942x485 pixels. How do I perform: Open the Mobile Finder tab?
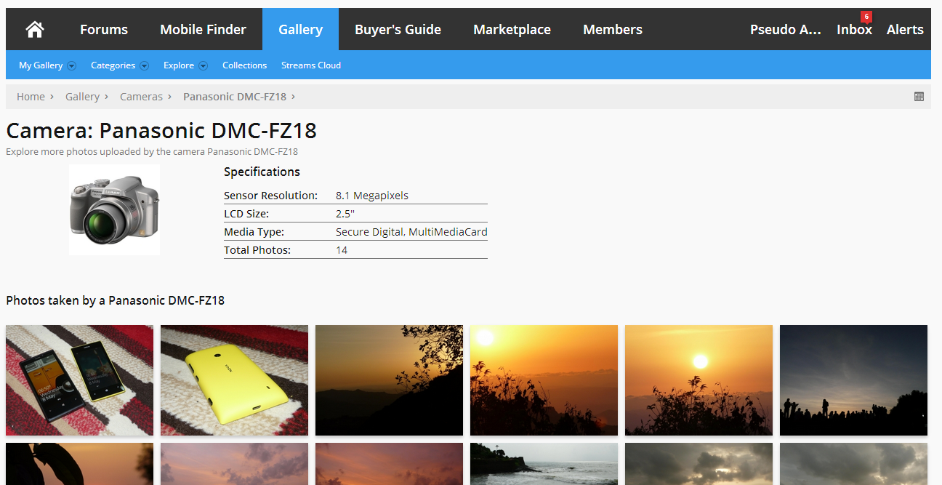(203, 30)
